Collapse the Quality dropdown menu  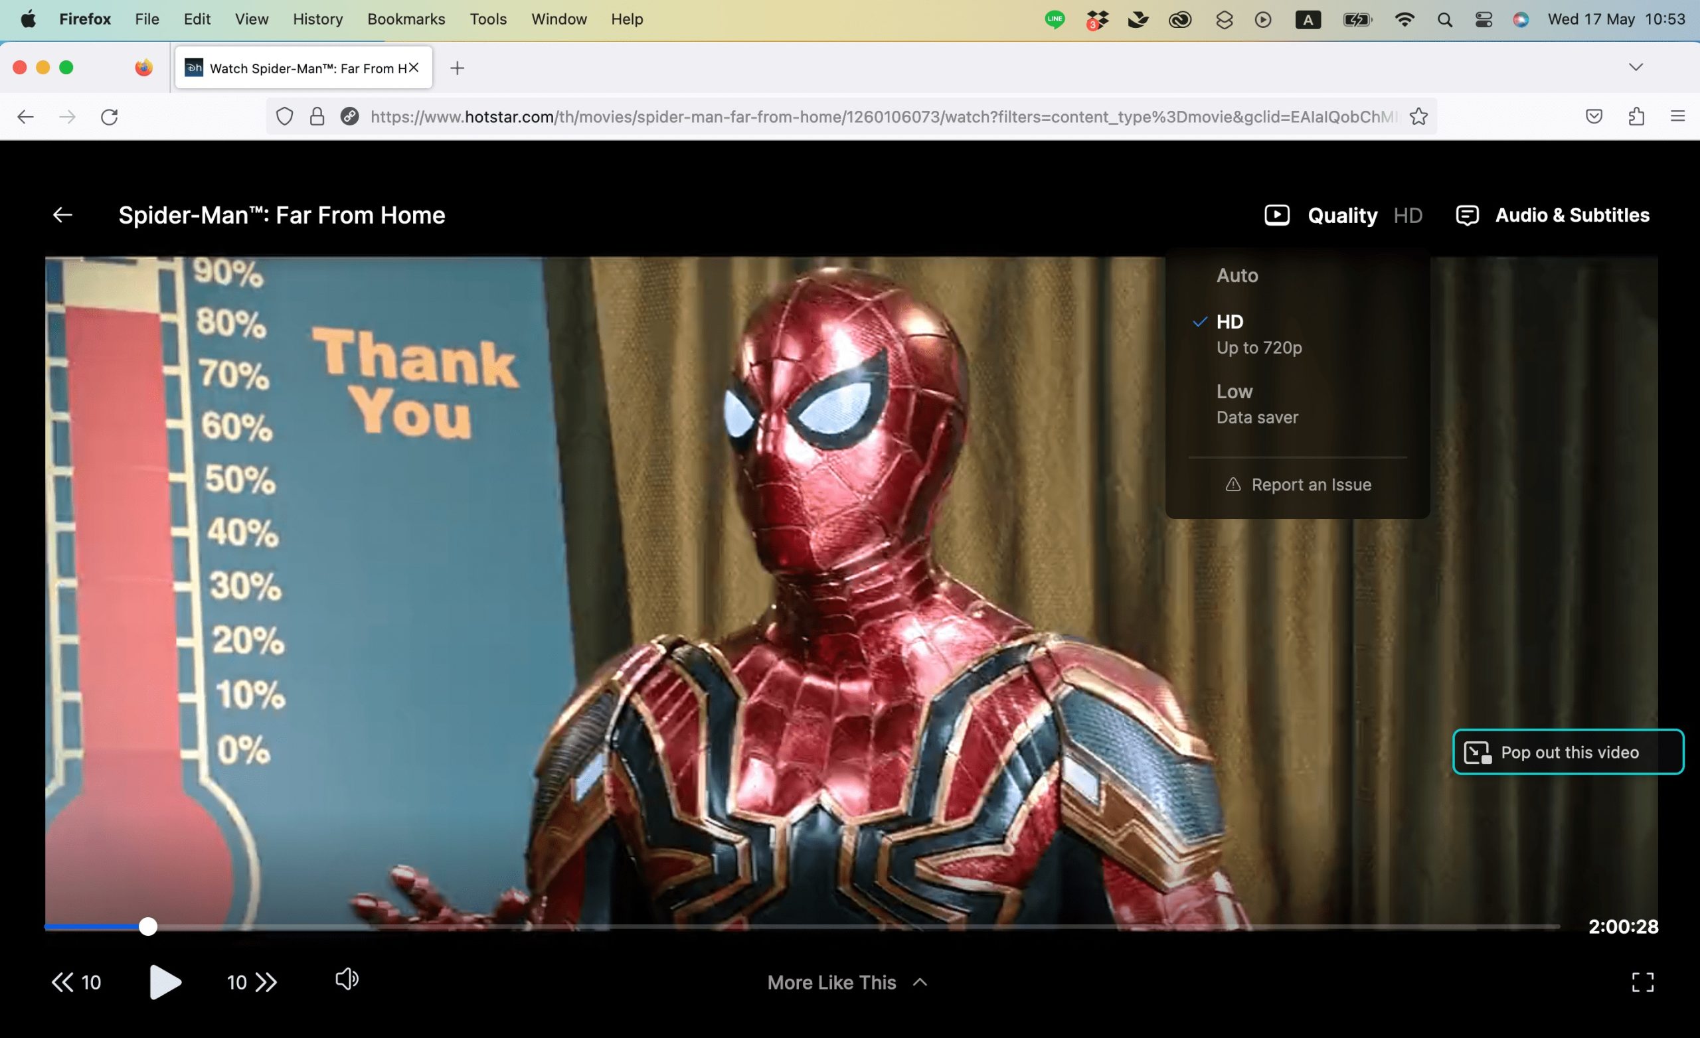tap(1342, 215)
